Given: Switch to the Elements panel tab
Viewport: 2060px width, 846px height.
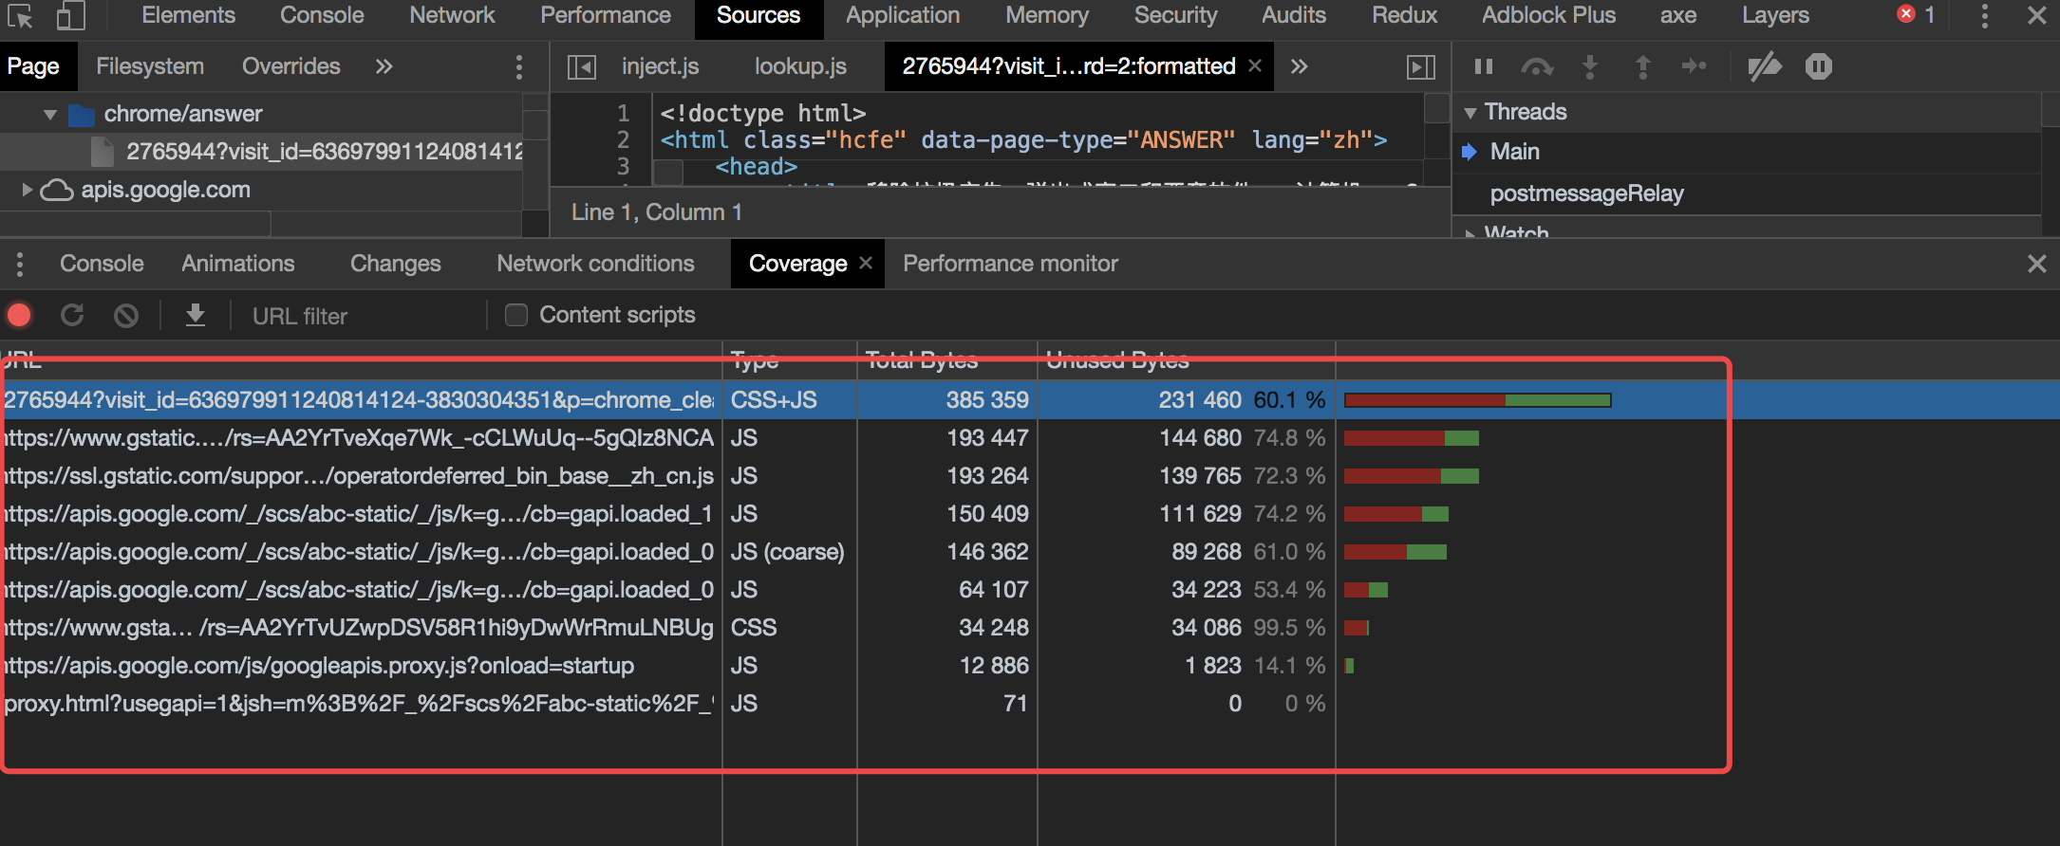Looking at the screenshot, I should (188, 15).
